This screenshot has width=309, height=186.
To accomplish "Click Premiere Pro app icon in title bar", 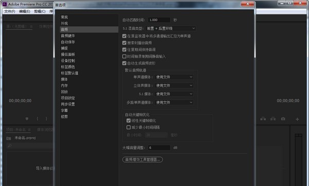I will [x=5, y=4].
